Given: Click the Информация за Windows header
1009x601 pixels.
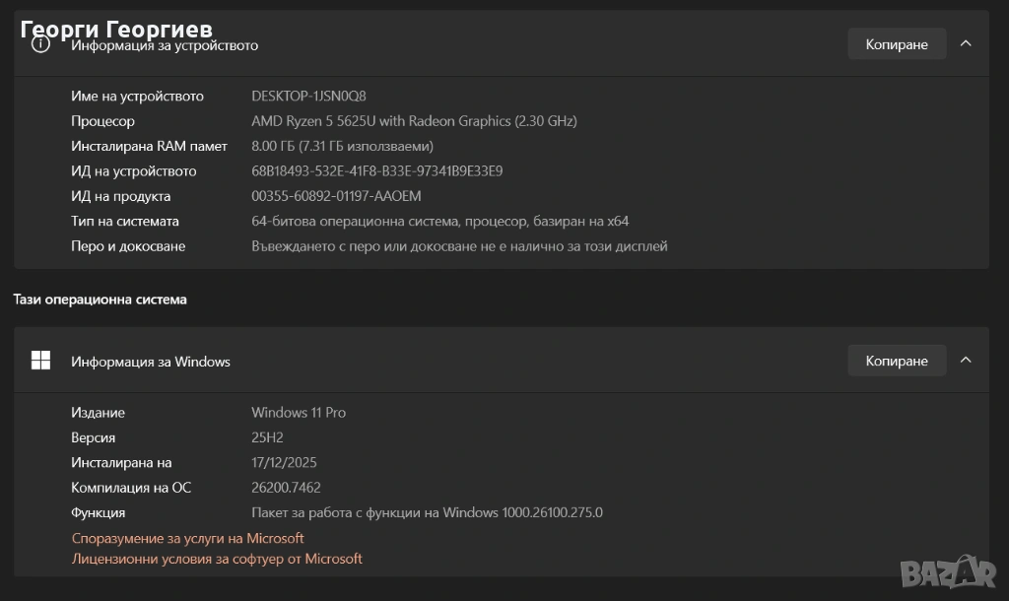Looking at the screenshot, I should (151, 362).
